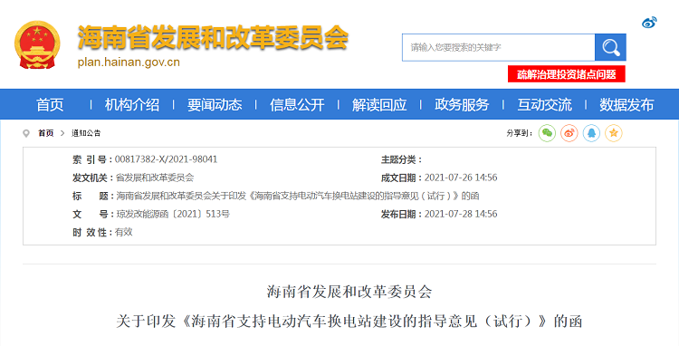Click the 分享到 label

pyautogui.click(x=520, y=133)
